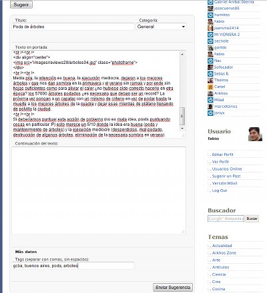Image resolution: width=267 pixels, height=293 pixels.
Task: Click the power avatar icon beside Milad
Action: [x=210, y=100]
